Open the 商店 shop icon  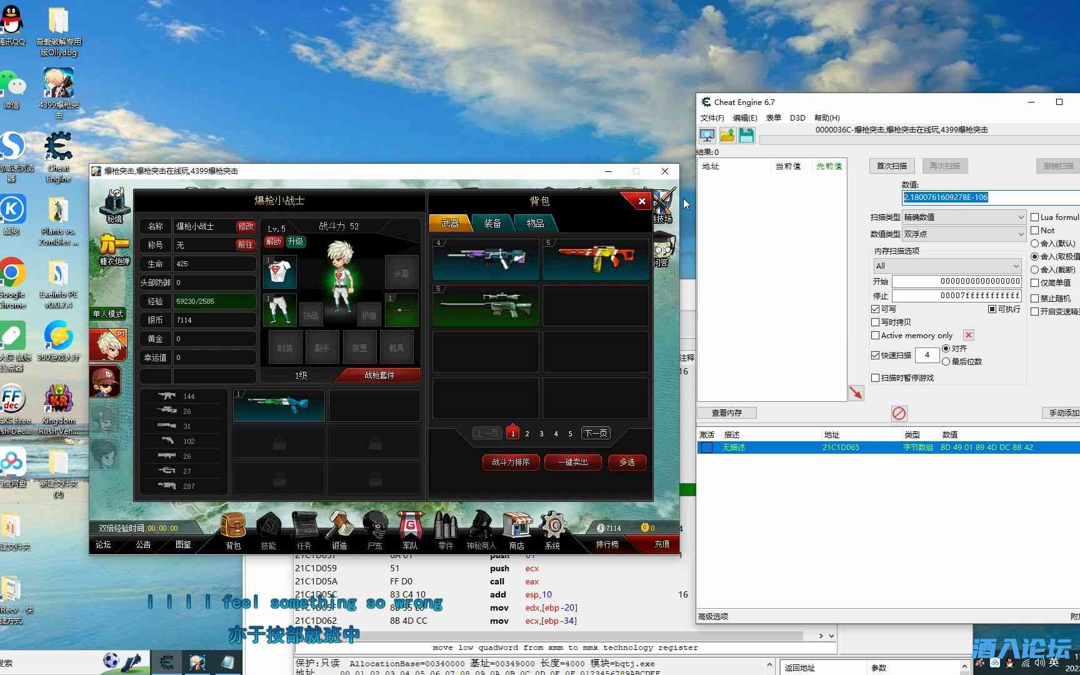[516, 529]
